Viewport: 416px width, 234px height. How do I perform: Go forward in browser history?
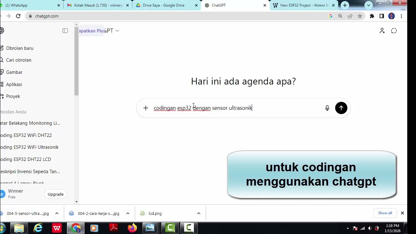(x=8, y=16)
